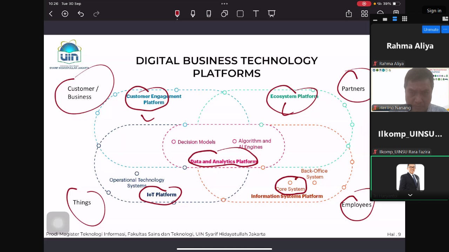This screenshot has height=252, width=449.
Task: Activate the lasso selection tool
Action: point(240,14)
